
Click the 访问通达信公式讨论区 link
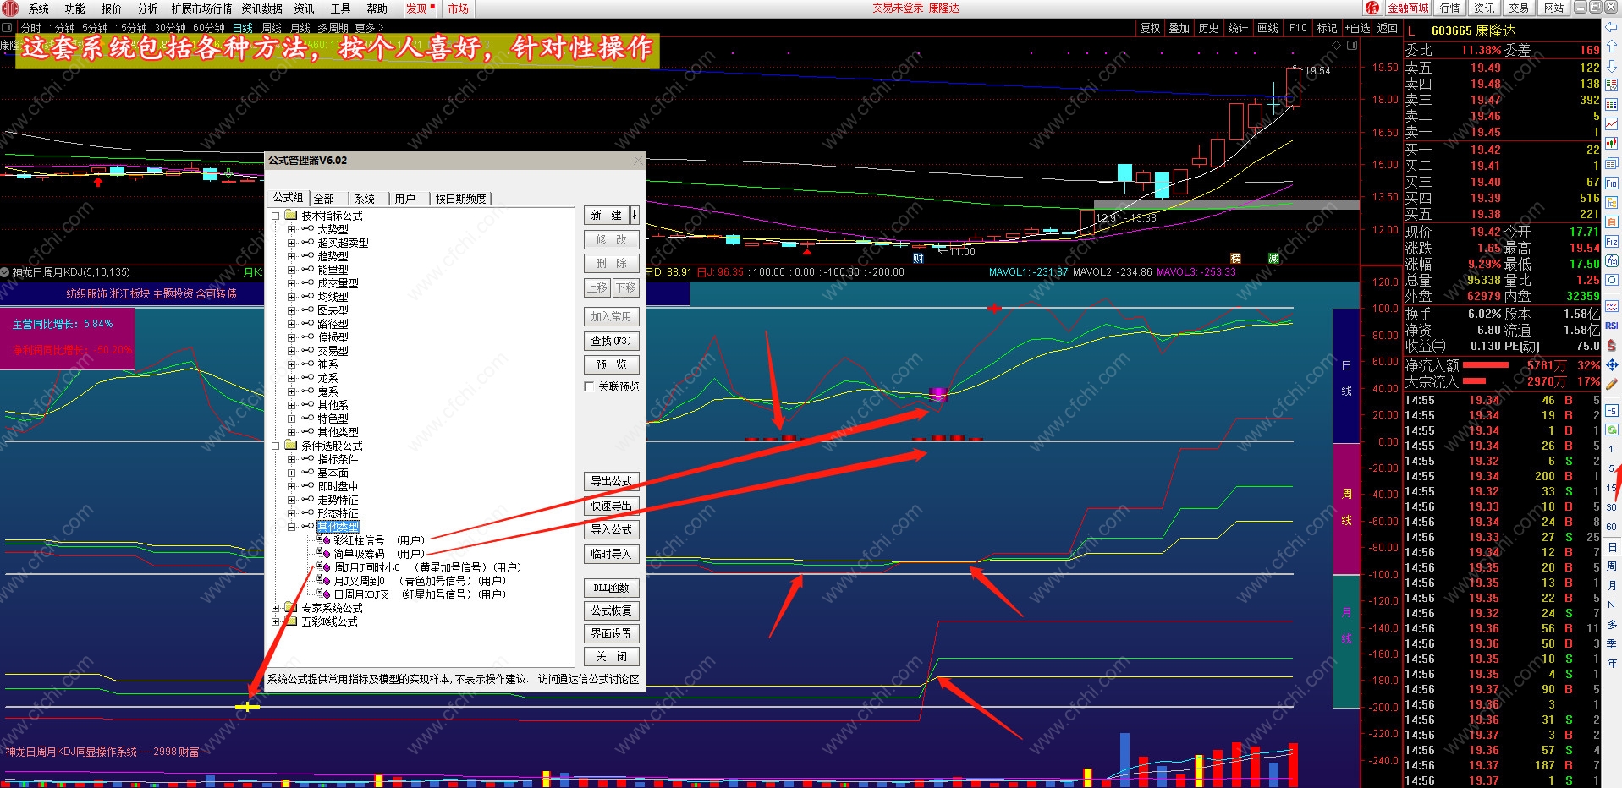pos(589,679)
